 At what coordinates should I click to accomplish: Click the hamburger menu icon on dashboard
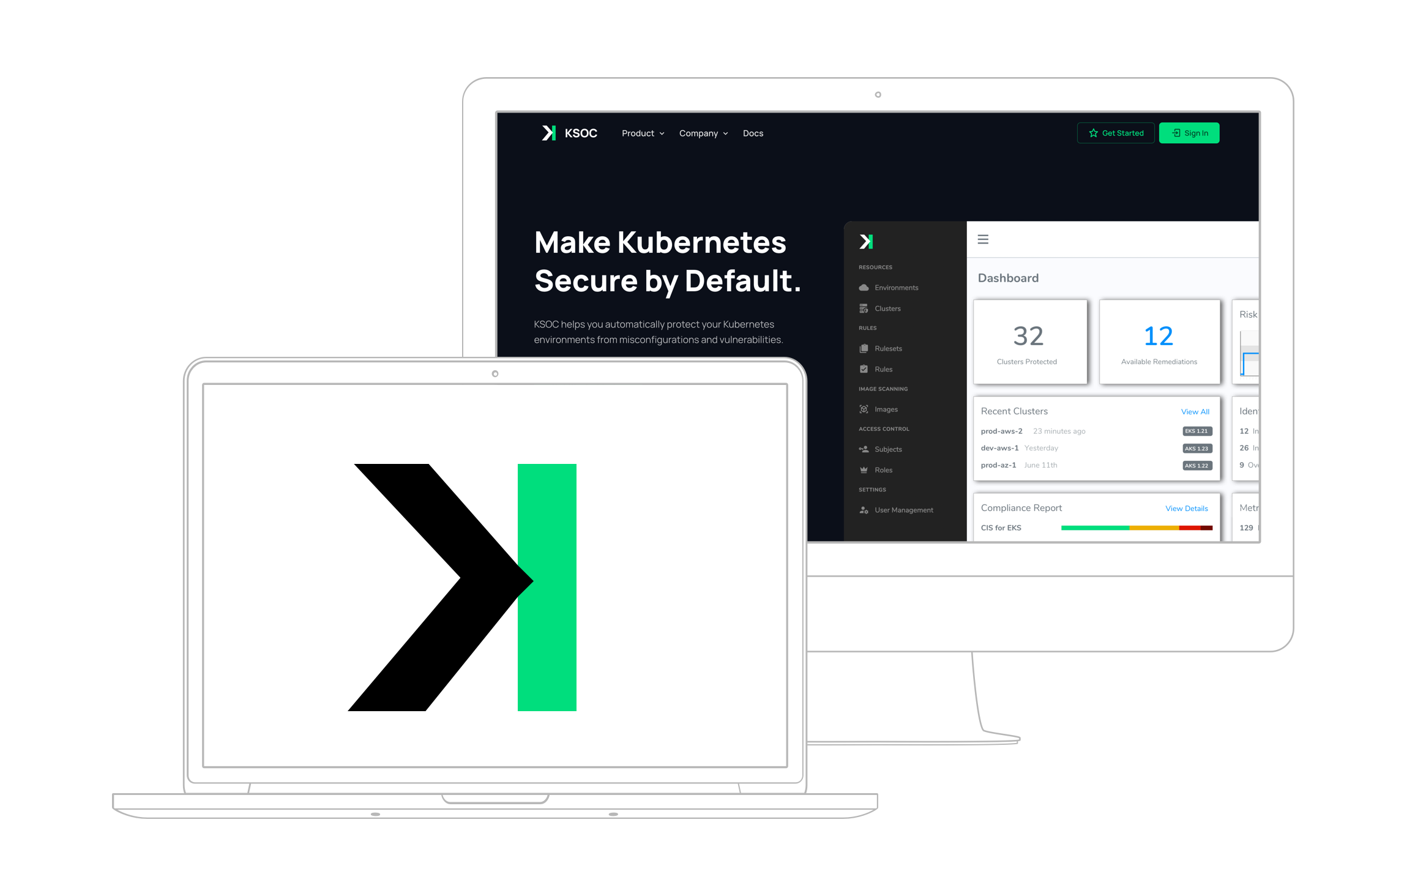pyautogui.click(x=982, y=239)
